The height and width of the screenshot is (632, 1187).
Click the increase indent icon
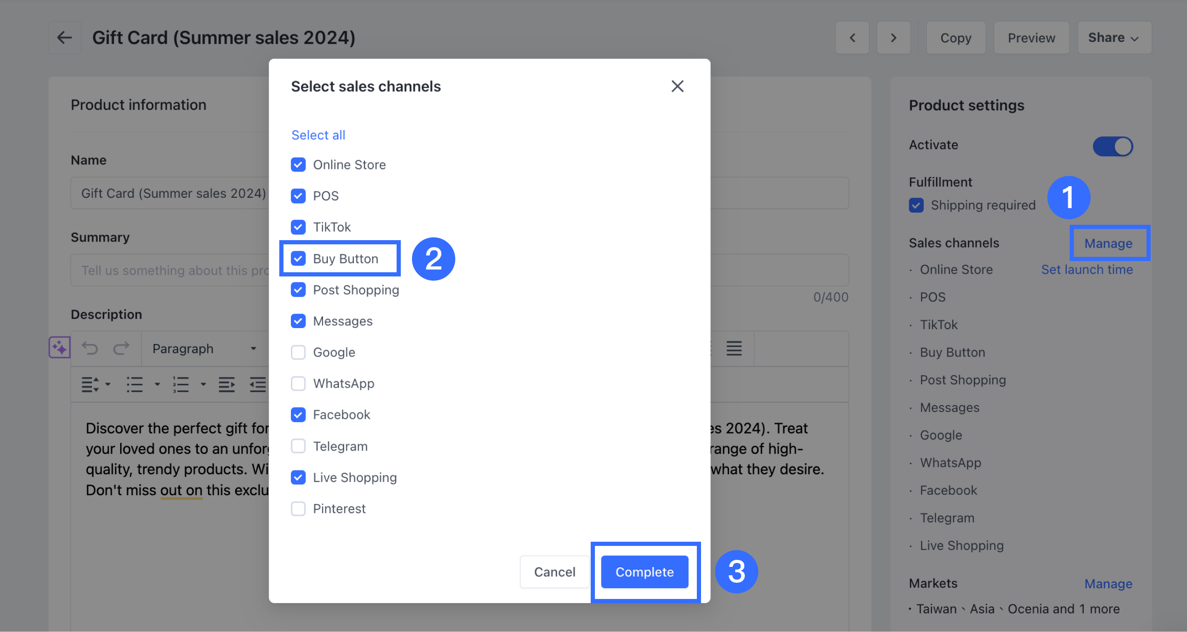click(227, 384)
